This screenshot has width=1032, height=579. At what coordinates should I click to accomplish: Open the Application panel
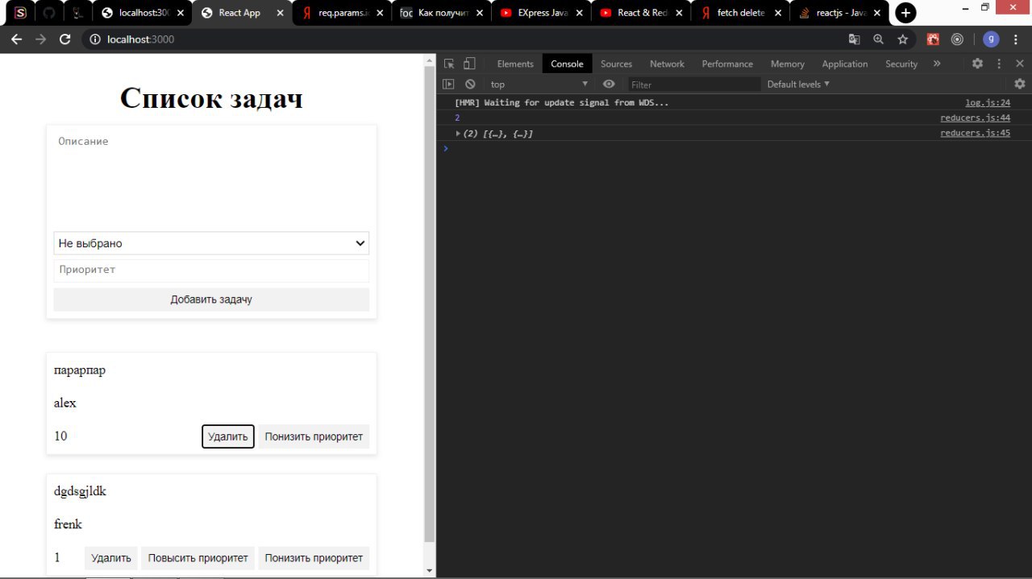(845, 64)
